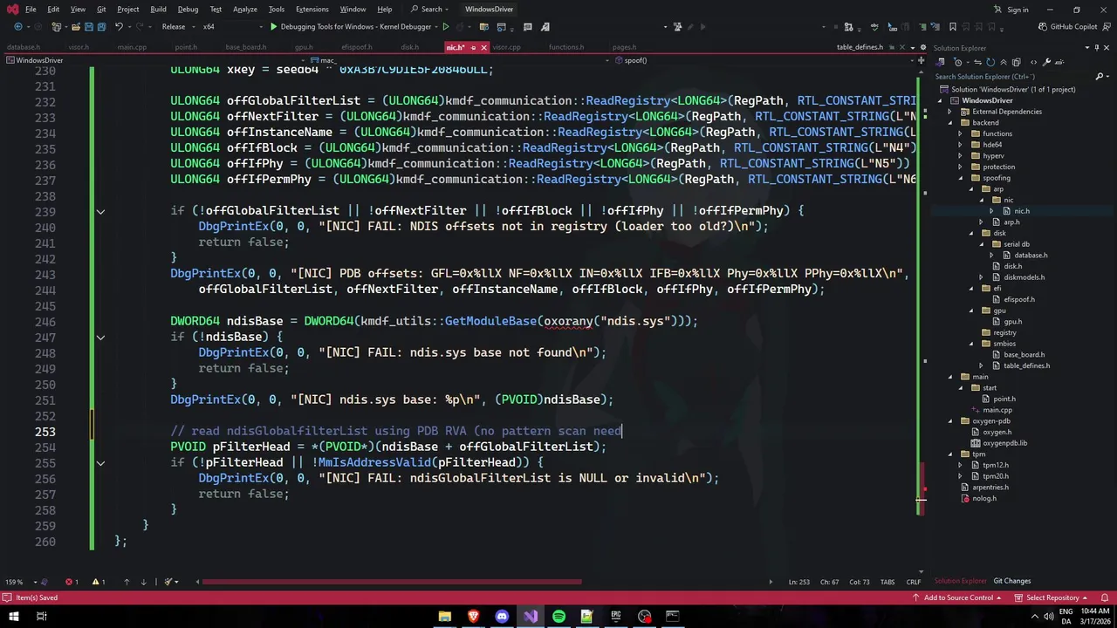
Task: Click the Solution Explorer refresh icon
Action: pos(990,62)
